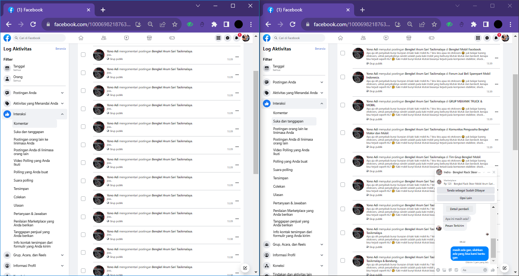Open notifications bell in left window

pyautogui.click(x=237, y=38)
